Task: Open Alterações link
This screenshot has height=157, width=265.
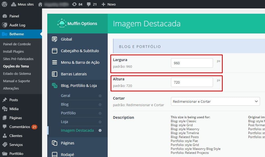Action: tap(11, 88)
